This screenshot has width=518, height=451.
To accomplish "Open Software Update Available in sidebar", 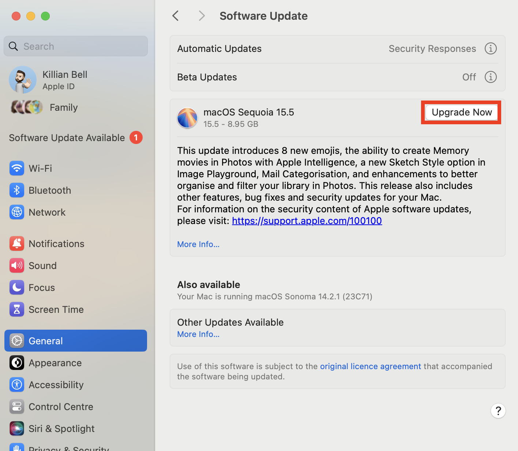I will [x=67, y=138].
